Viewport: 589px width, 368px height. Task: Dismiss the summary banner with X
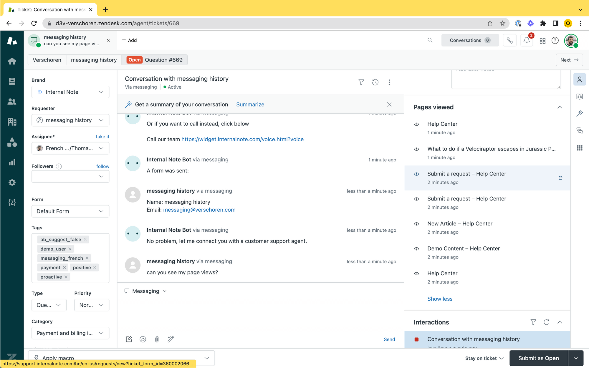click(x=389, y=105)
